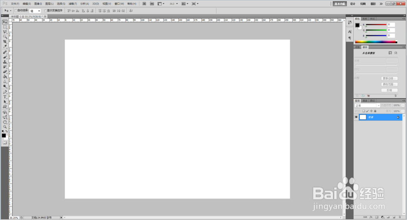Enable the 显示变换控件 checkbox
Image resolution: width=407 pixels, height=220 pixels.
46,11
